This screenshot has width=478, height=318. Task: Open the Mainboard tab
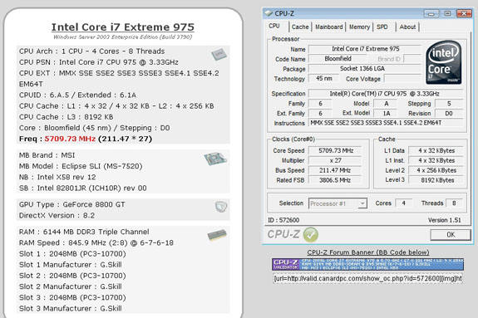329,27
